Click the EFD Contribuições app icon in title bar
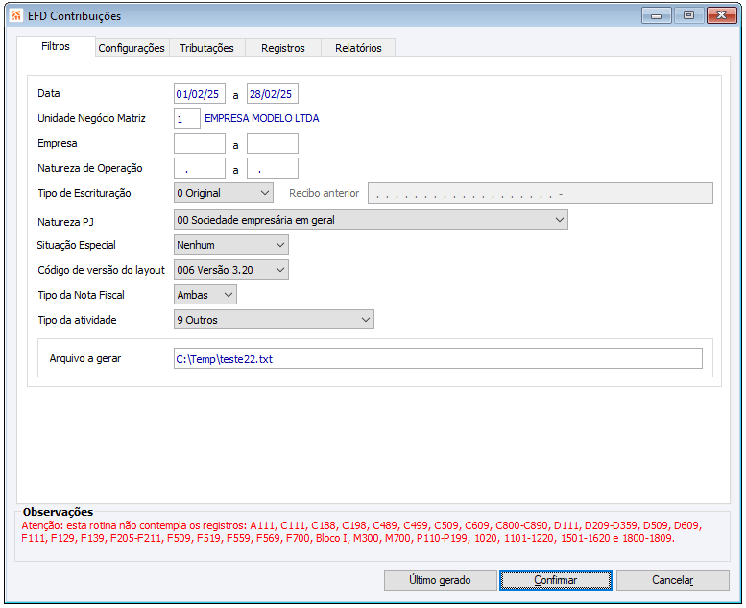746x608 pixels. tap(16, 15)
